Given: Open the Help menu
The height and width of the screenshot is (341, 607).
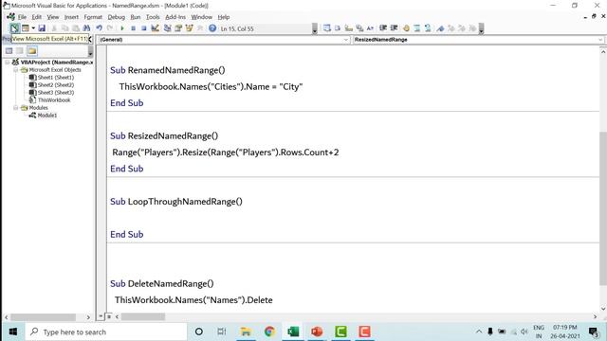Looking at the screenshot, I should [x=224, y=17].
